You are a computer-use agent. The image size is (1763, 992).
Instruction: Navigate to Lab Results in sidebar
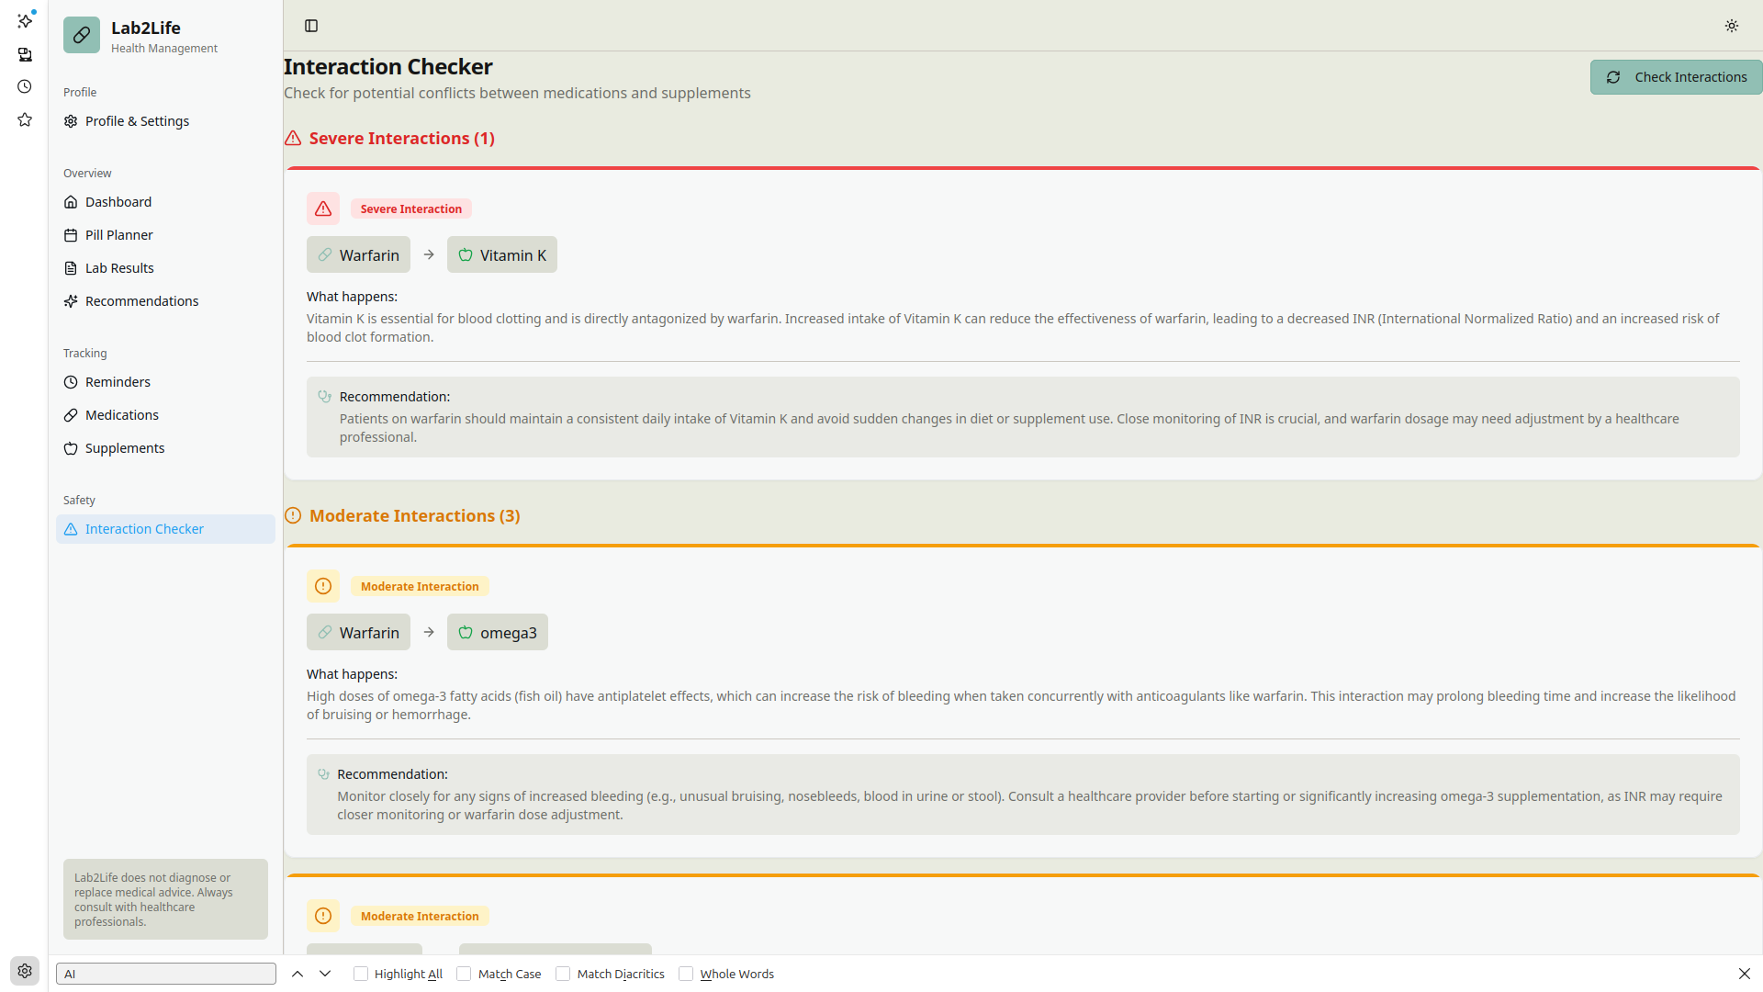(x=119, y=268)
